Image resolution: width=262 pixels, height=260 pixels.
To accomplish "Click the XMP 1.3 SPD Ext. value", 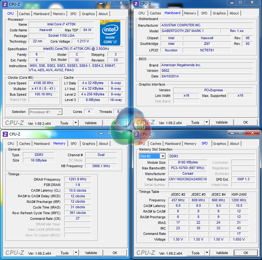I will (243, 179).
